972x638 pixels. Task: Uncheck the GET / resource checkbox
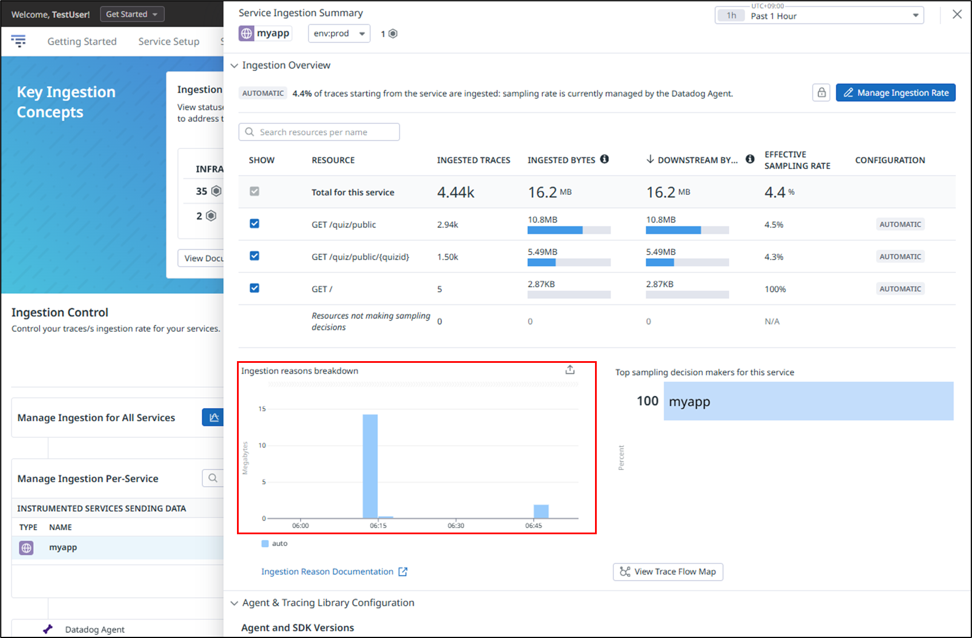coord(254,288)
